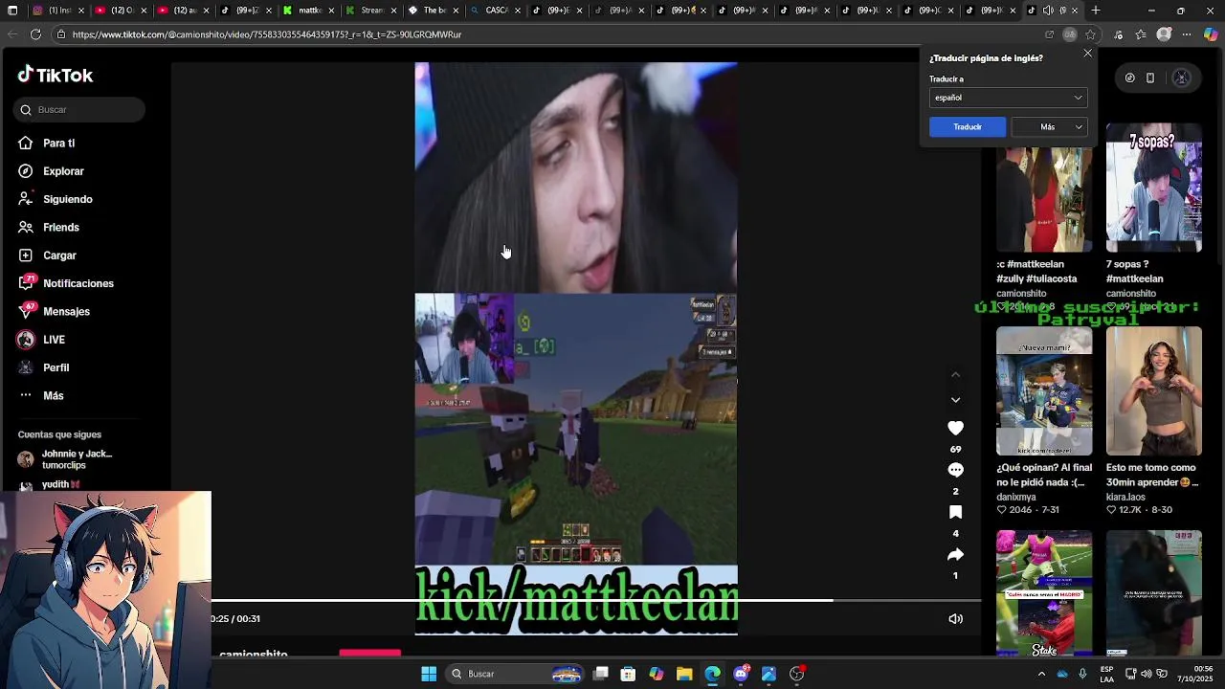Open followed account yudith

tap(60, 484)
